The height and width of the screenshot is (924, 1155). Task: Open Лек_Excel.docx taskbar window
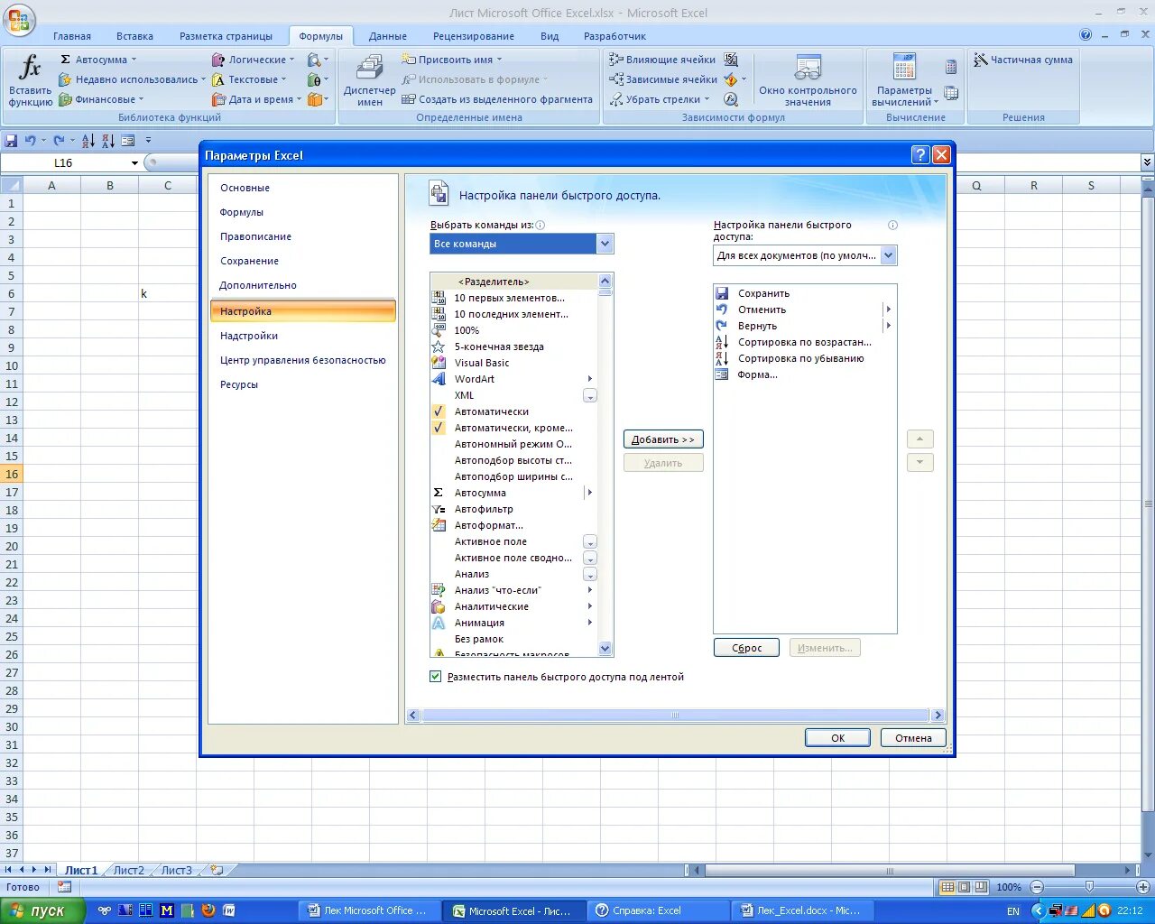click(802, 910)
